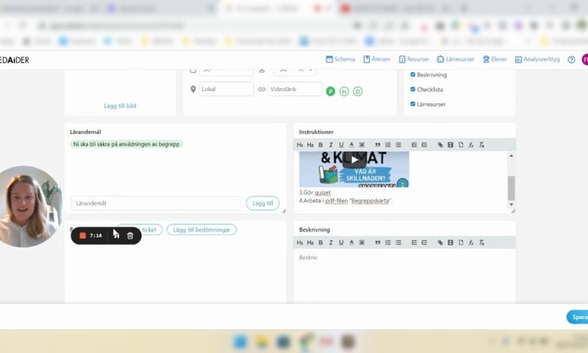
Task: Click the Beskriv text area
Action: 404,276
